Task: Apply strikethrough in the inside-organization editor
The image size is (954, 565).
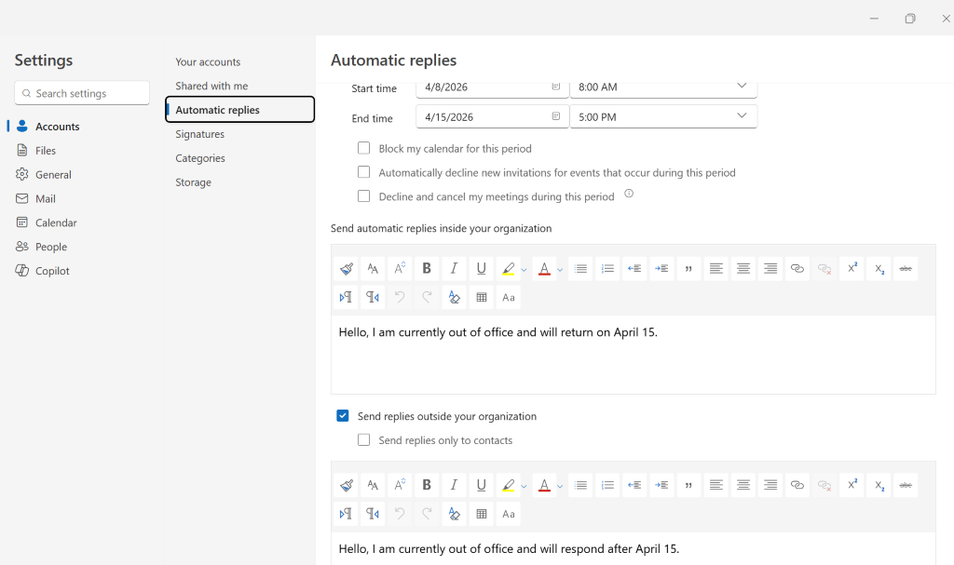Action: [906, 268]
